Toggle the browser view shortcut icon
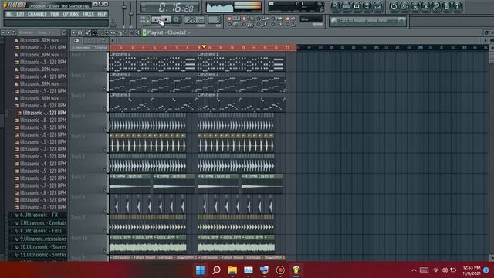 367,6
